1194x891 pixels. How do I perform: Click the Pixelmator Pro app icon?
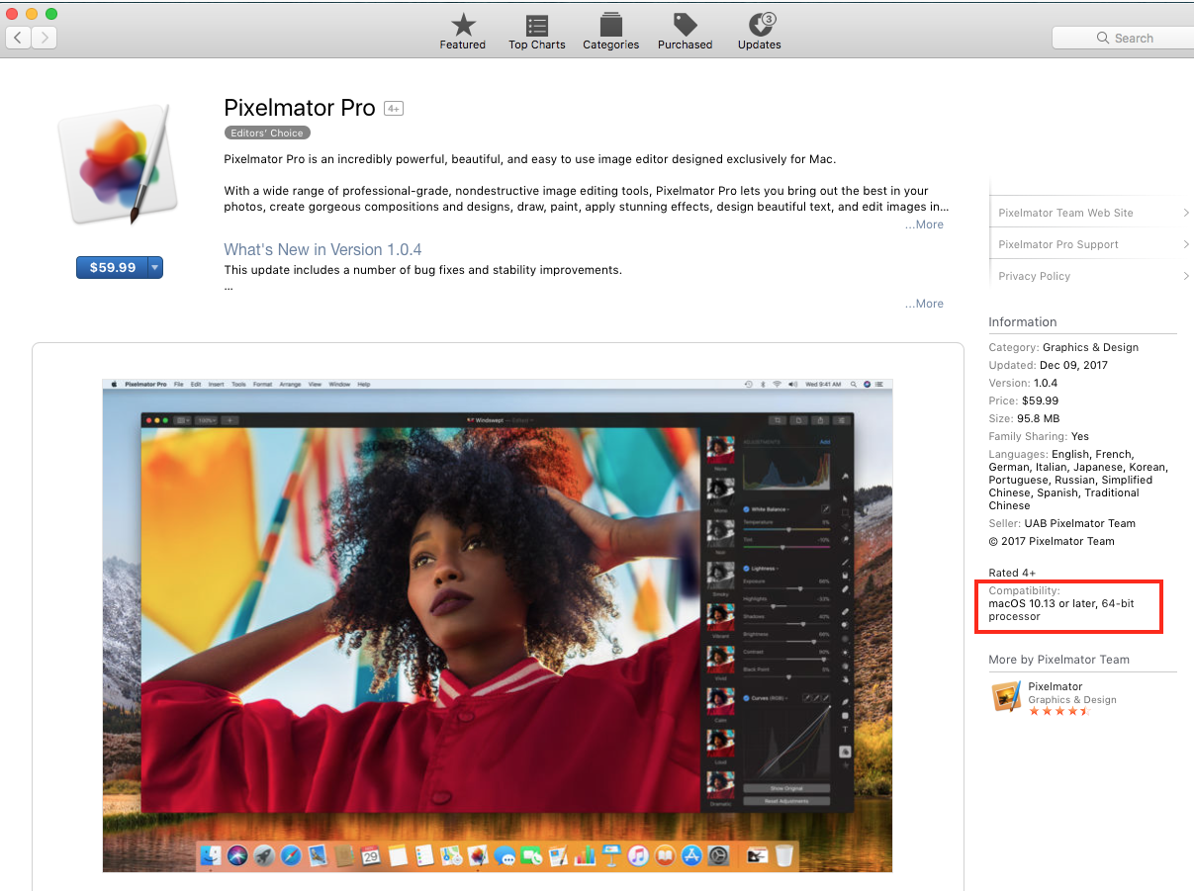tap(118, 165)
